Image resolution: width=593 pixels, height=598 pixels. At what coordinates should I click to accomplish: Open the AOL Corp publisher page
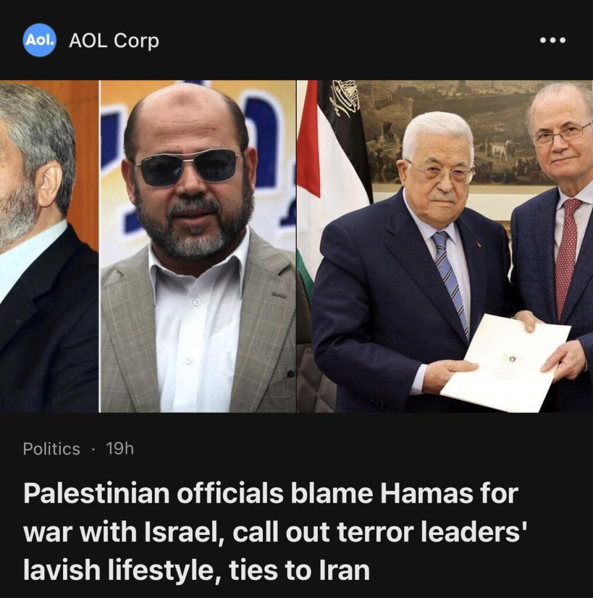coord(114,40)
